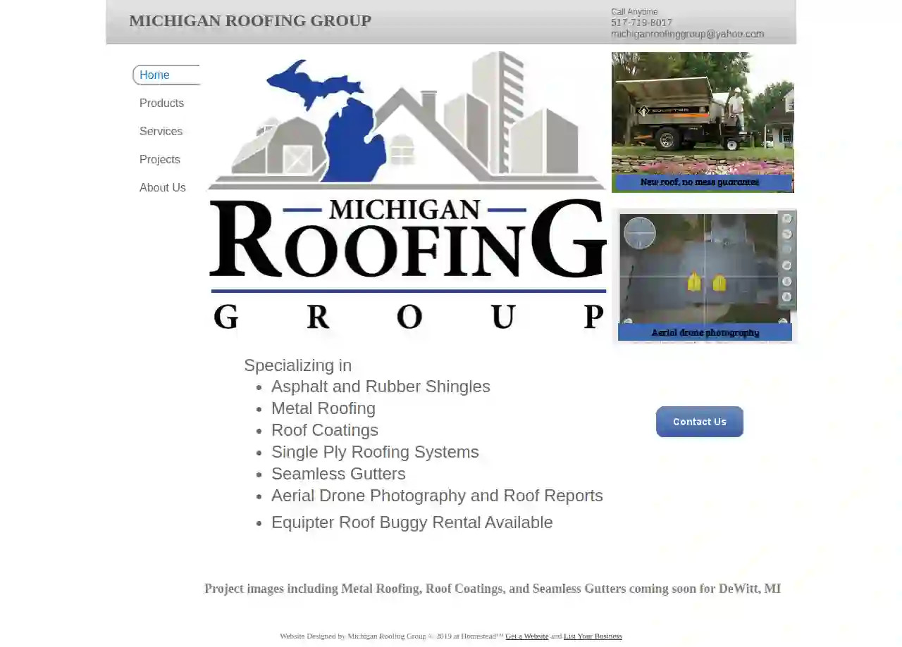This screenshot has height=647, width=902.
Task: Click the 'Project images' coming soon announcement
Action: [493, 589]
